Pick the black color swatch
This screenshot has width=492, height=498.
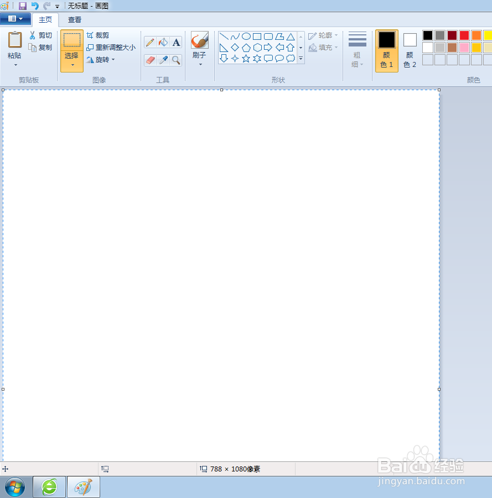click(428, 35)
